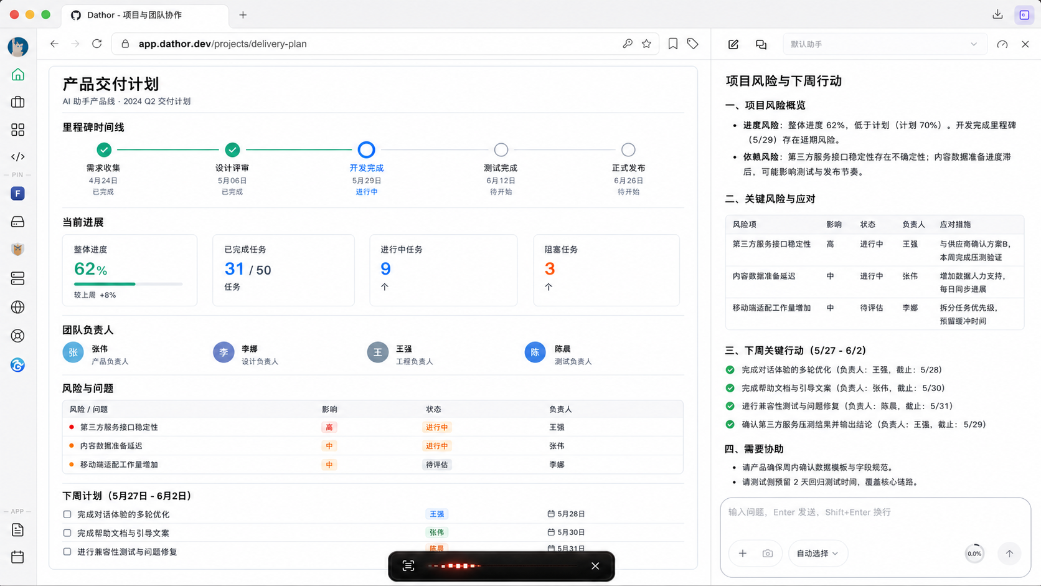The width and height of the screenshot is (1041, 586).
Task: Click the arch-shaped icon beside the assistant close button
Action: tap(1002, 44)
